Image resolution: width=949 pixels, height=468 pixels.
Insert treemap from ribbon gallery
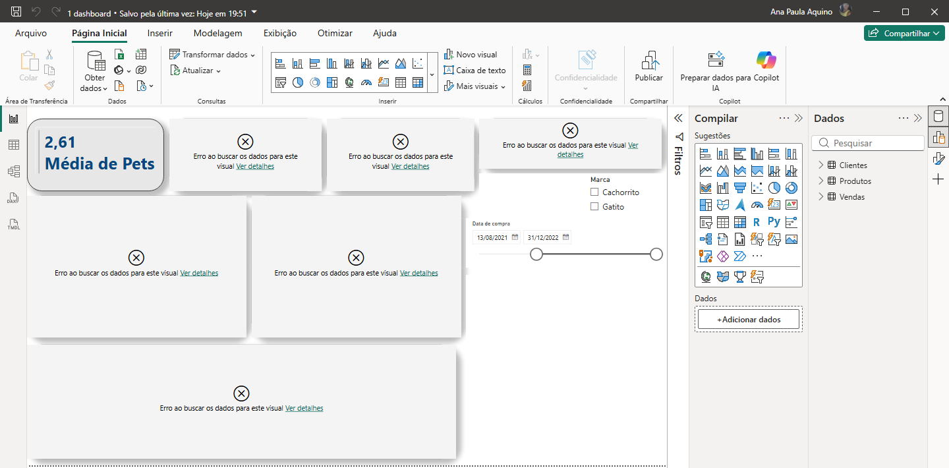[332, 82]
